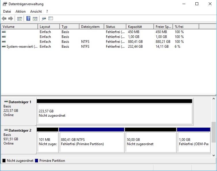
Task: Maximize the Datenträgerverwaltung window
Action: [197, 4]
